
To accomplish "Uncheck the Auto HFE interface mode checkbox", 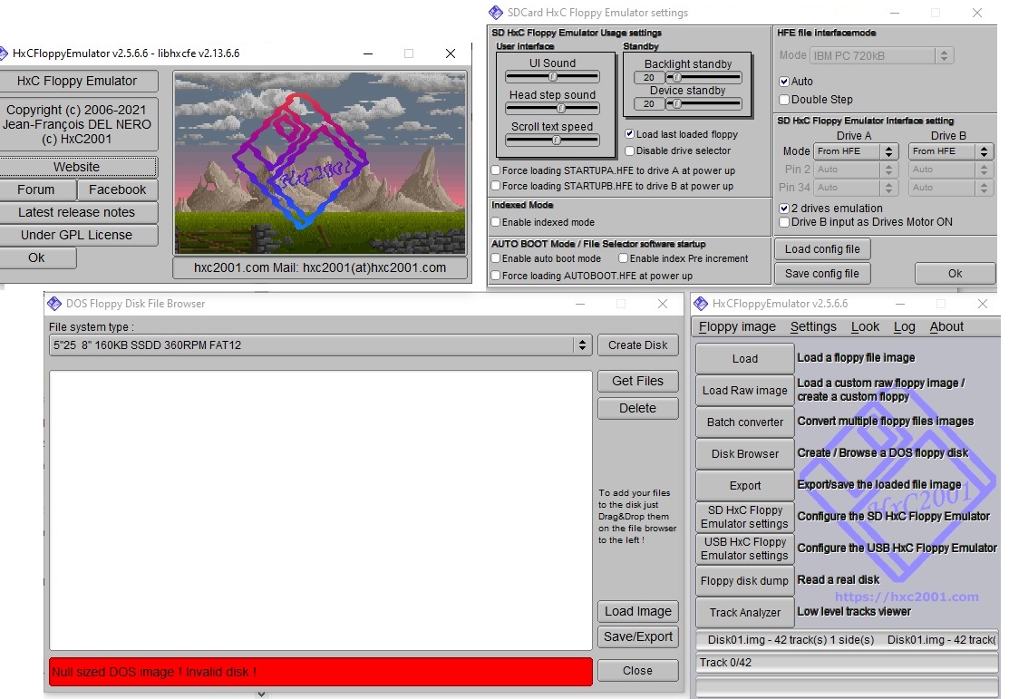I will 784,82.
